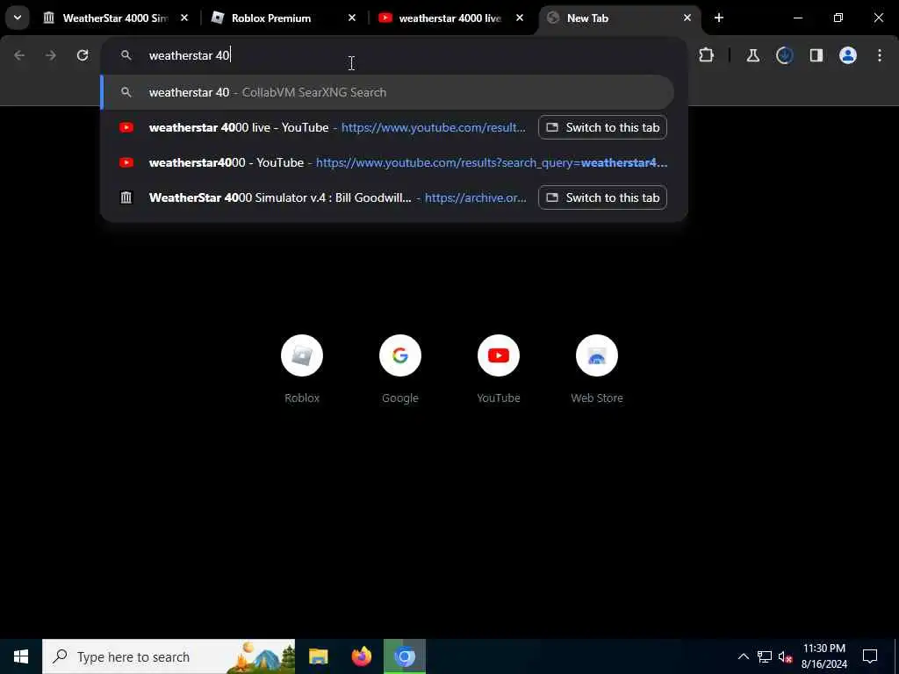
Task: Click the Type here to search box
Action: (x=169, y=656)
